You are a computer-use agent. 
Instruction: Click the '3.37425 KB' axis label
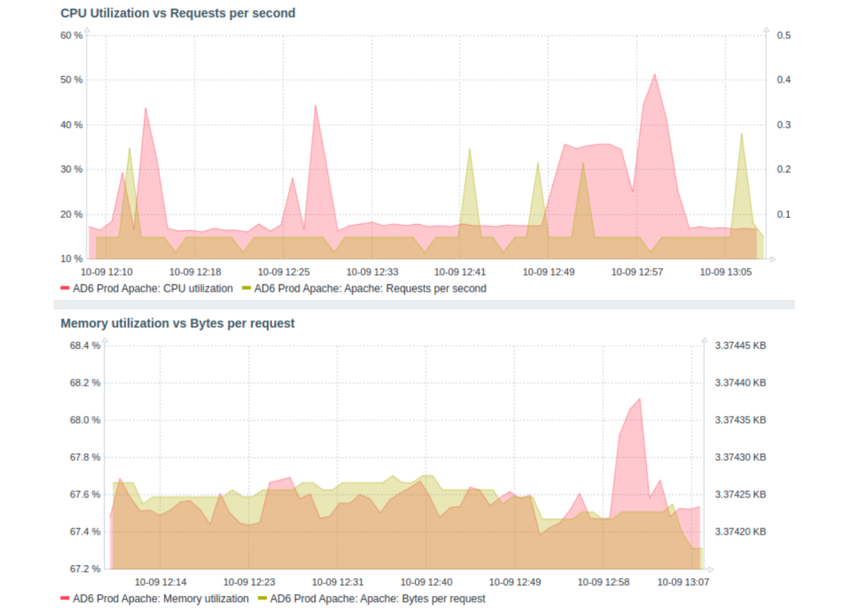740,495
